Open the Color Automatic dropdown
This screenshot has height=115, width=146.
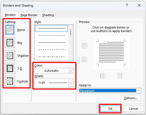pyautogui.click(x=54, y=71)
